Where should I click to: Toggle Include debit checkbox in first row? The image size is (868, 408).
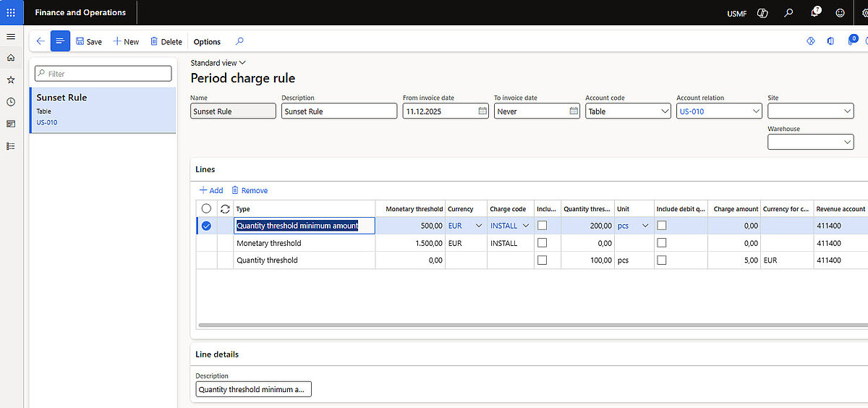point(662,226)
